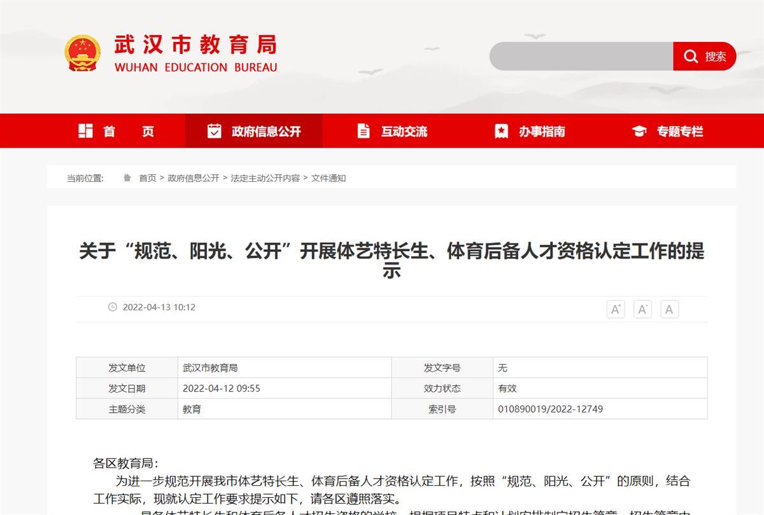Click the 发文日期 table label
This screenshot has height=515, width=764.
click(x=127, y=388)
